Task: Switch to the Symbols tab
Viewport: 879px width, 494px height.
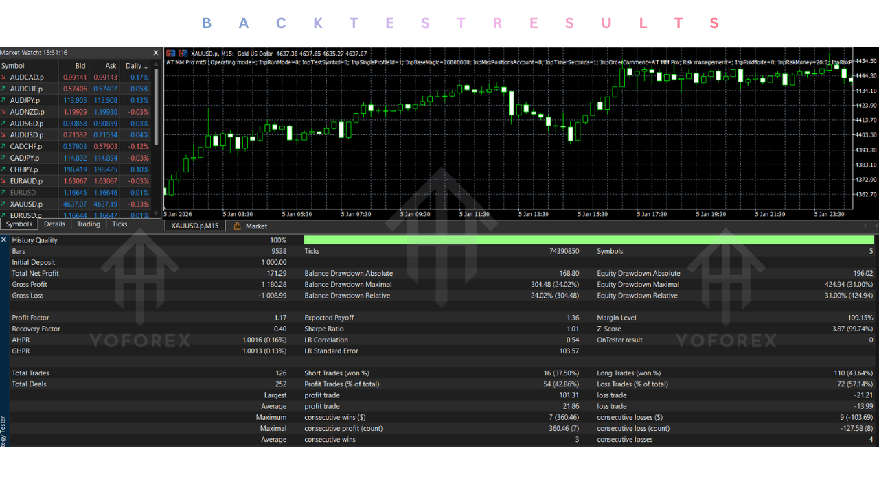Action: 19,224
